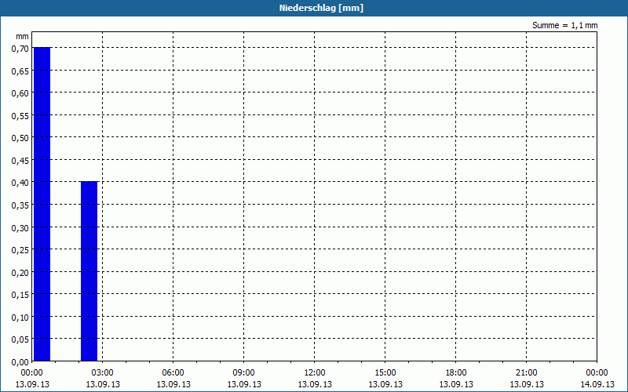The width and height of the screenshot is (628, 392).
Task: Select the 0,10 y-axis value
Action: (20, 318)
